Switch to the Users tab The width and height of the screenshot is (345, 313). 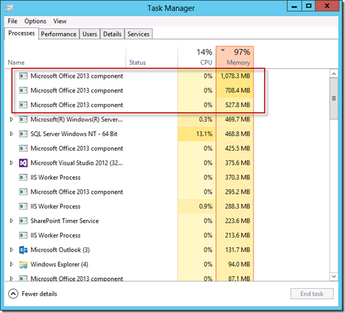(90, 34)
